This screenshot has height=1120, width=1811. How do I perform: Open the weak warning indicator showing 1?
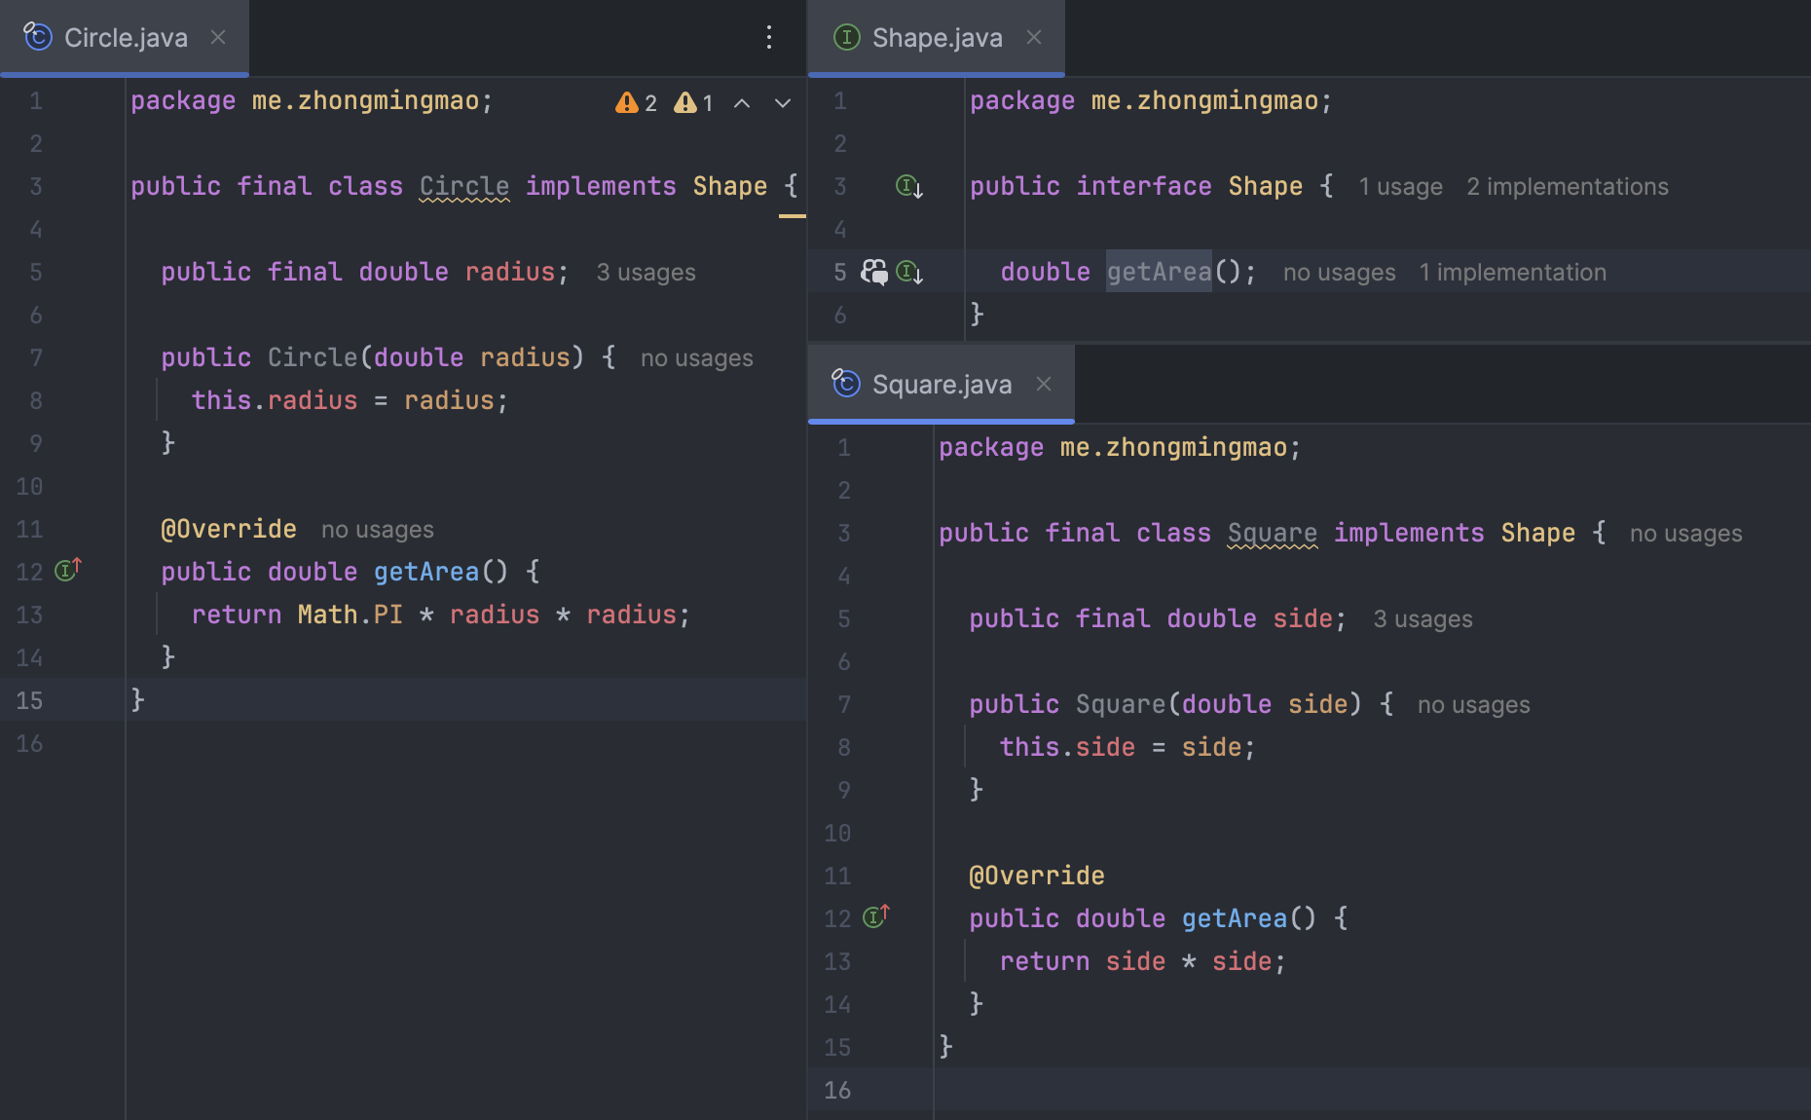694,103
